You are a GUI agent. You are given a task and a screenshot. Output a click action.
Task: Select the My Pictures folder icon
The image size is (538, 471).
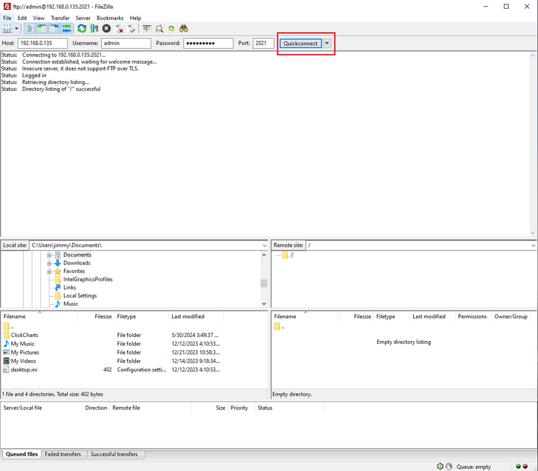tap(6, 352)
